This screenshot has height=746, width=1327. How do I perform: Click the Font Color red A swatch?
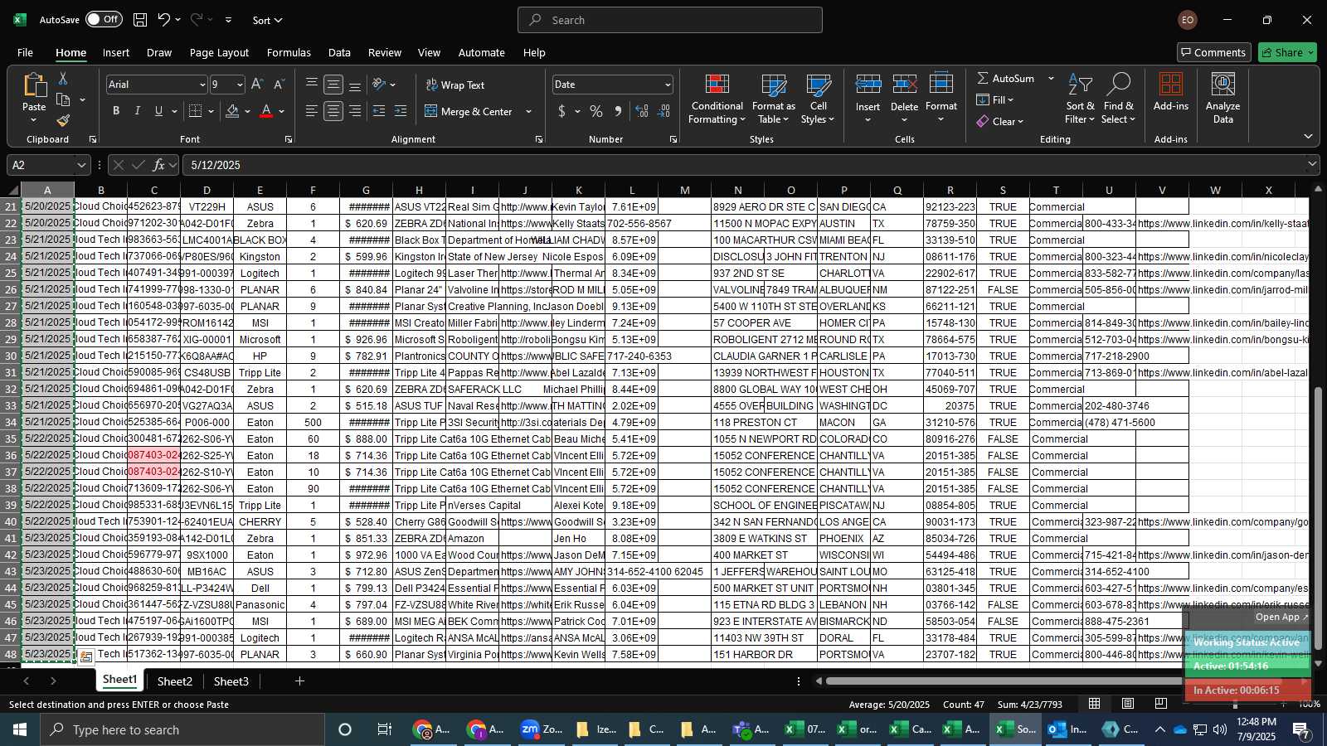[x=266, y=111]
